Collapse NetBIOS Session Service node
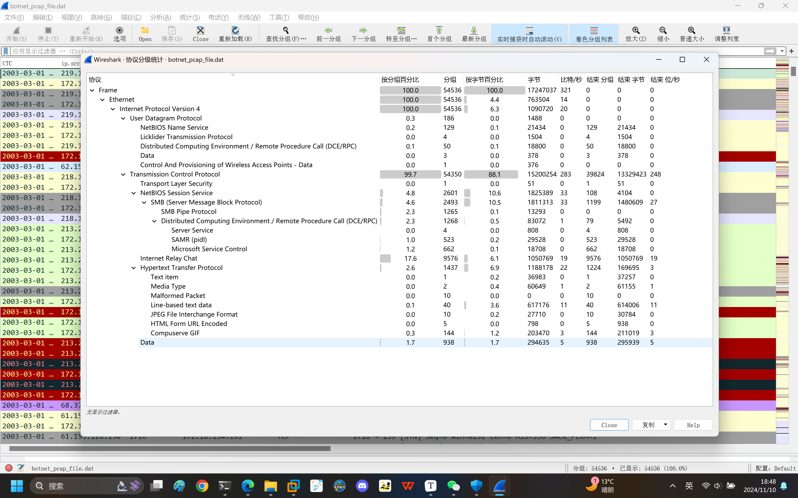The width and height of the screenshot is (798, 498). click(134, 193)
